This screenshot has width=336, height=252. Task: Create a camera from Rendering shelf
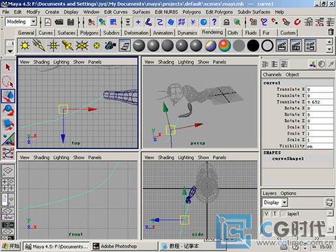[x=110, y=45]
